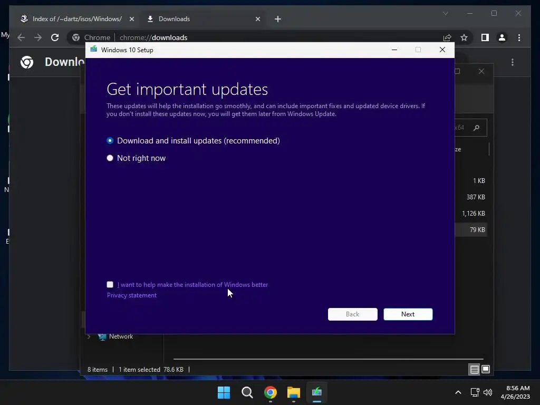Click Windows Setup taskbar icon
This screenshot has width=540, height=405.
[316, 392]
